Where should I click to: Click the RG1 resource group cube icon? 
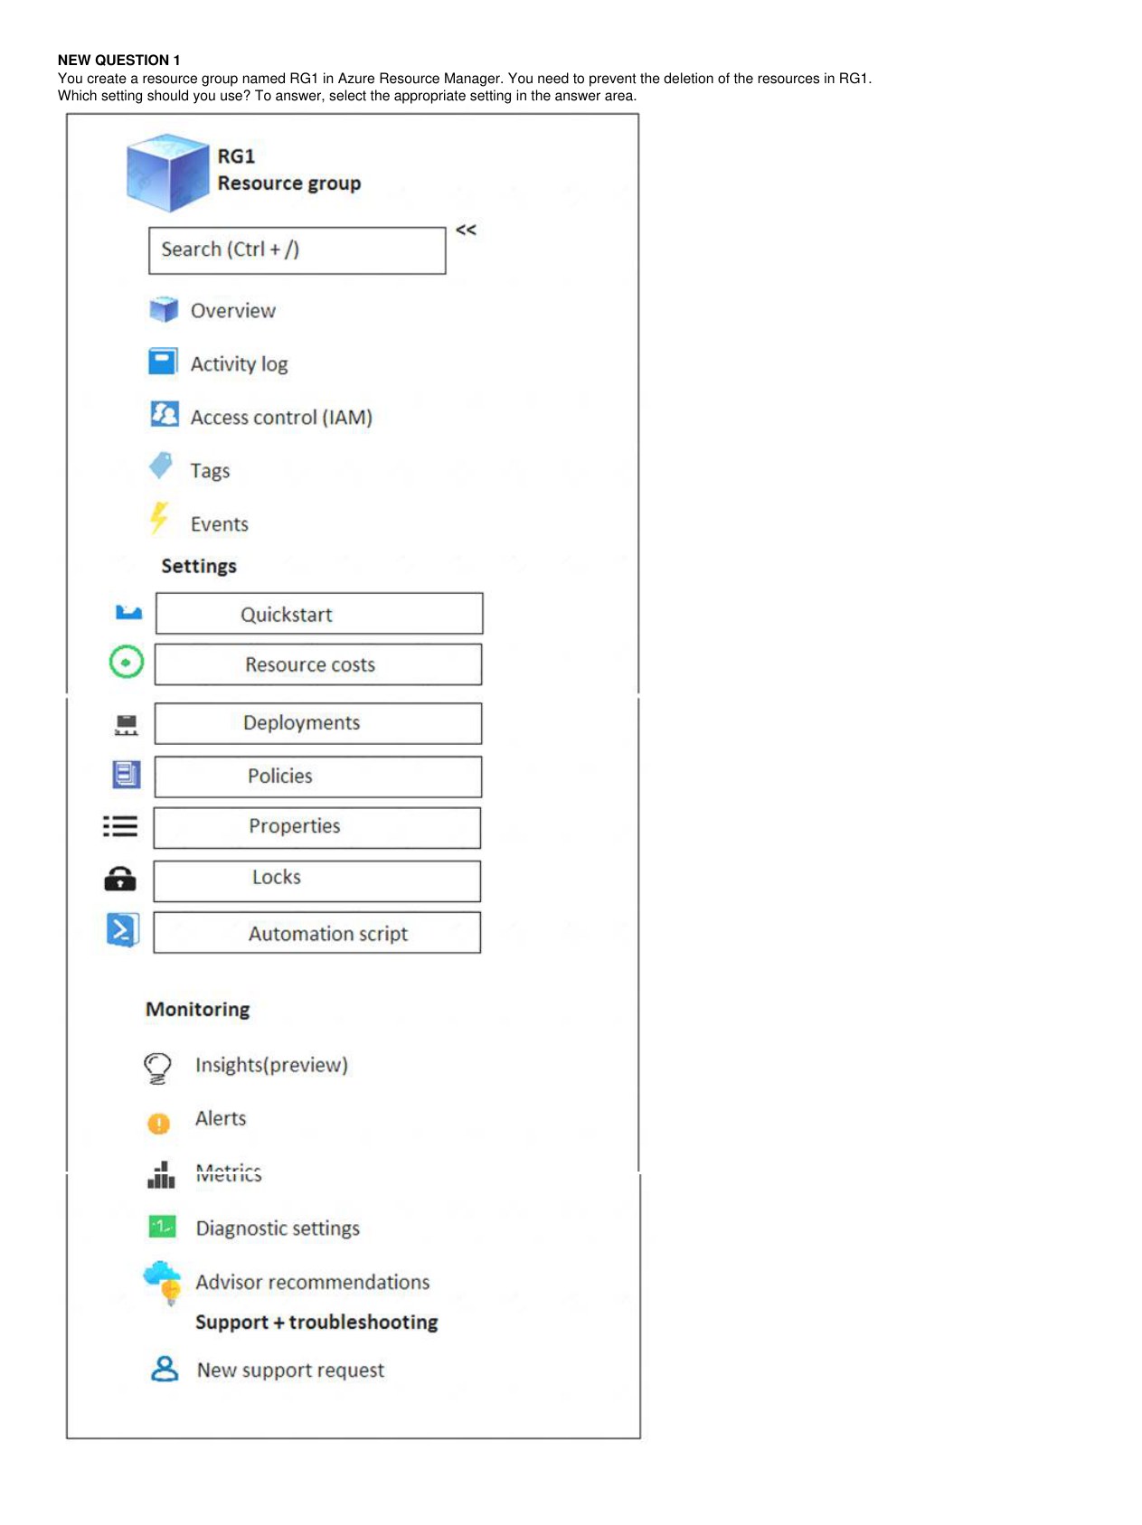(x=168, y=172)
